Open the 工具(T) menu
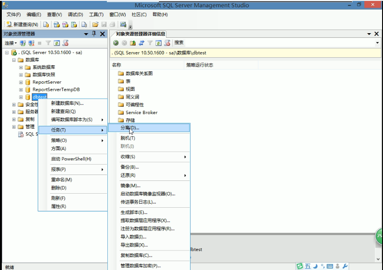Viewport: 383px width, 270px height. click(x=96, y=15)
